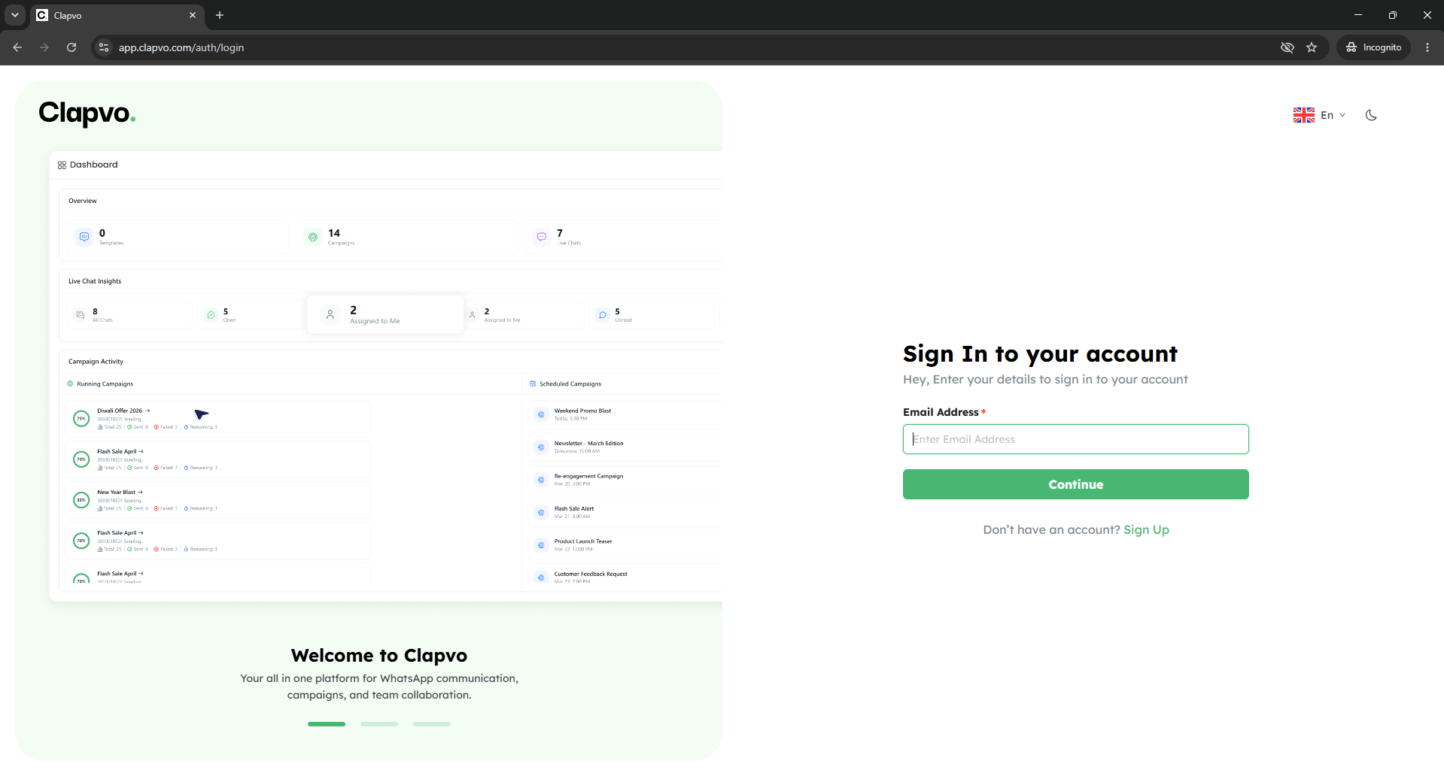Open a new tab with the plus button

click(x=220, y=15)
